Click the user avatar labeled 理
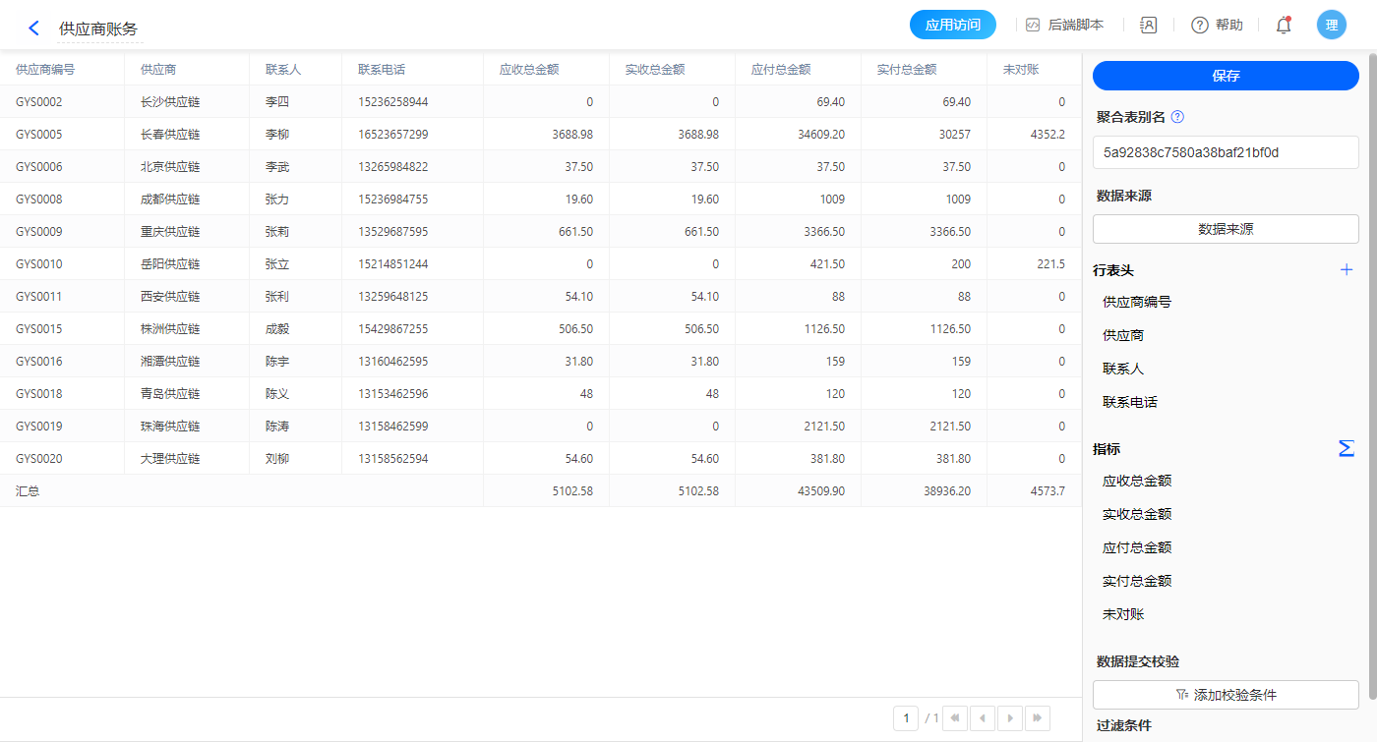The image size is (1377, 742). tap(1331, 26)
